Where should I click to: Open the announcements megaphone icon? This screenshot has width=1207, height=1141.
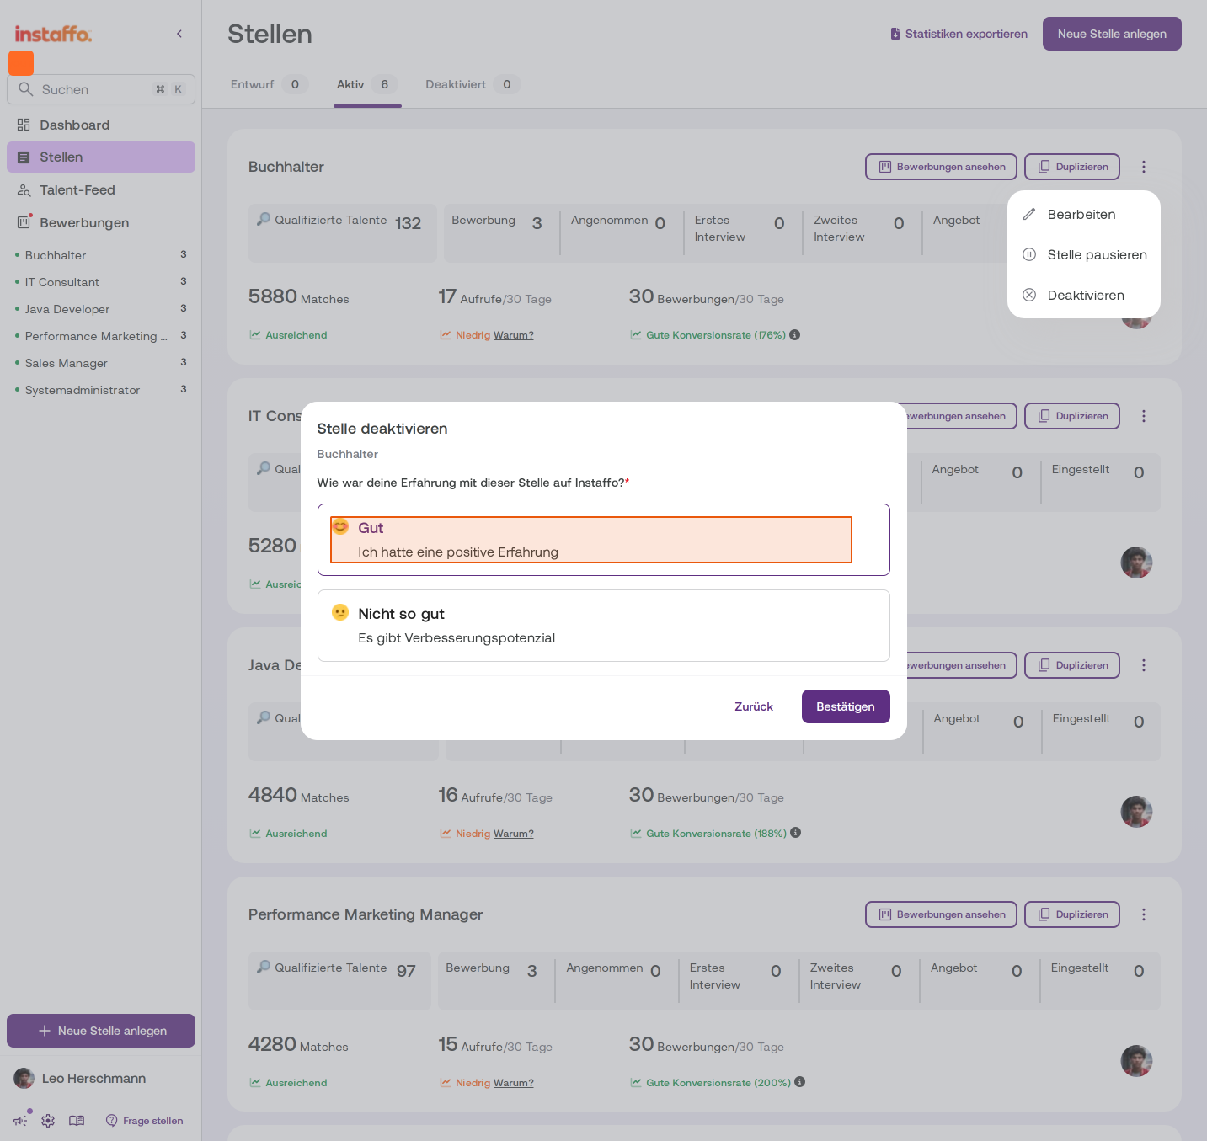point(20,1121)
